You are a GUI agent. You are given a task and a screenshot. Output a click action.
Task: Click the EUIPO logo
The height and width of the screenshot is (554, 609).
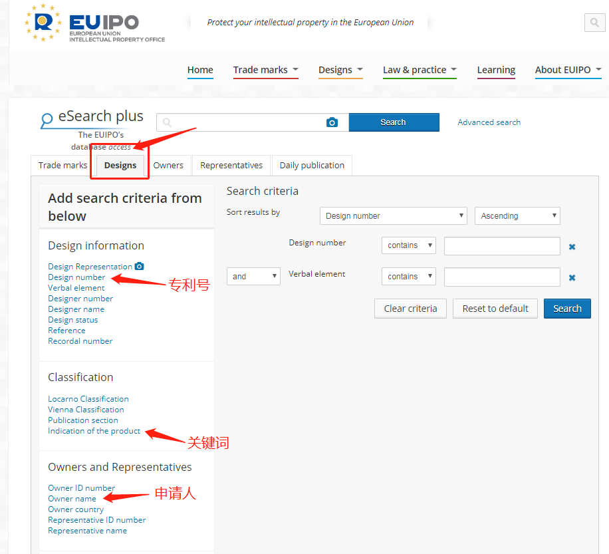(94, 23)
